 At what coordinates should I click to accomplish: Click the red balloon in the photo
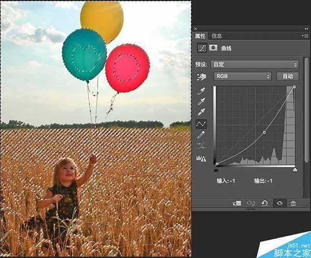tap(128, 68)
